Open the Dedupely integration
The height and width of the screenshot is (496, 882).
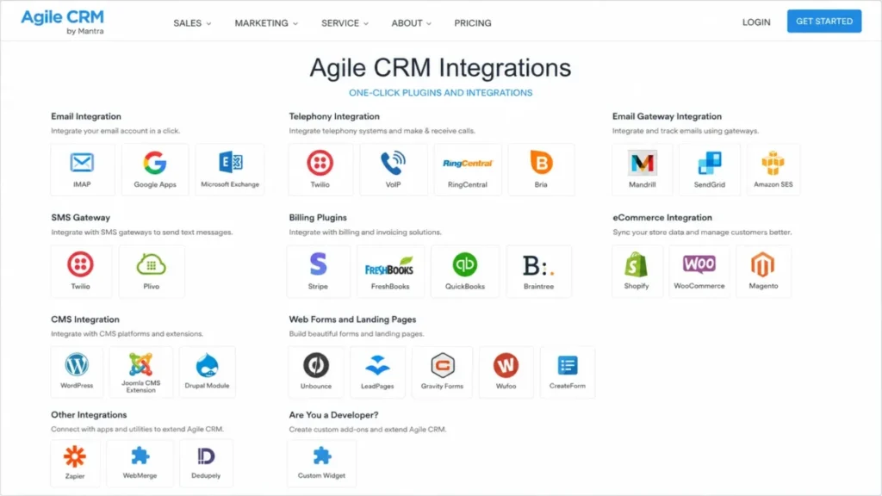point(206,463)
